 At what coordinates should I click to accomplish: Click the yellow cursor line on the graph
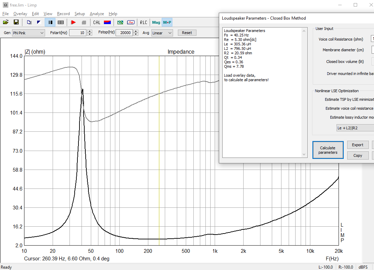click(159, 151)
